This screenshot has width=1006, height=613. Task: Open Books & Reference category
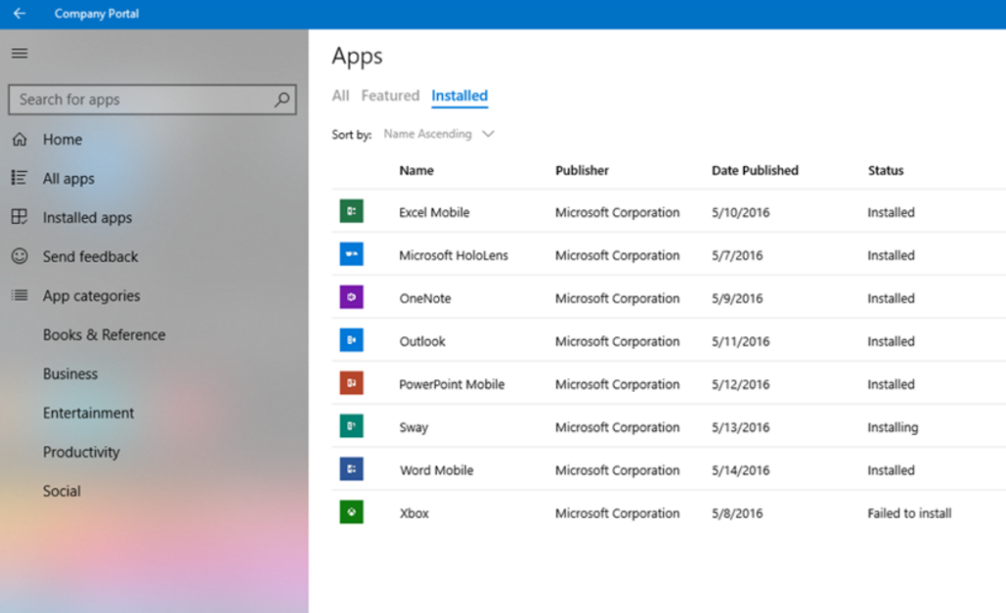coord(104,335)
